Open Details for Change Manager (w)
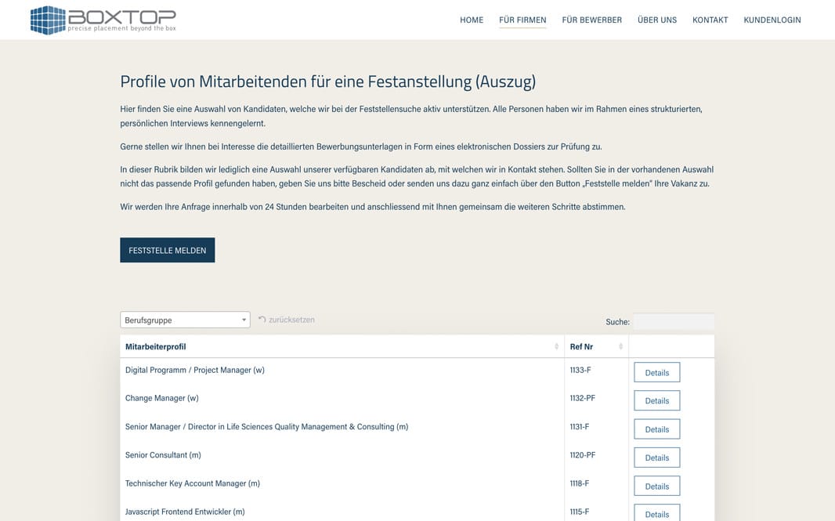This screenshot has width=835, height=521. (x=656, y=401)
